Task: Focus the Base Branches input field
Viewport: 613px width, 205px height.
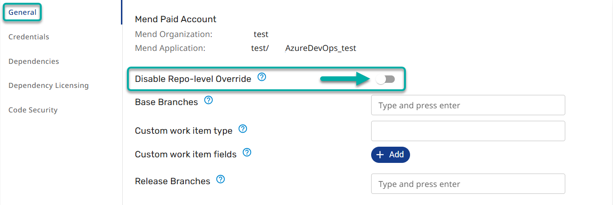Action: pyautogui.click(x=468, y=106)
